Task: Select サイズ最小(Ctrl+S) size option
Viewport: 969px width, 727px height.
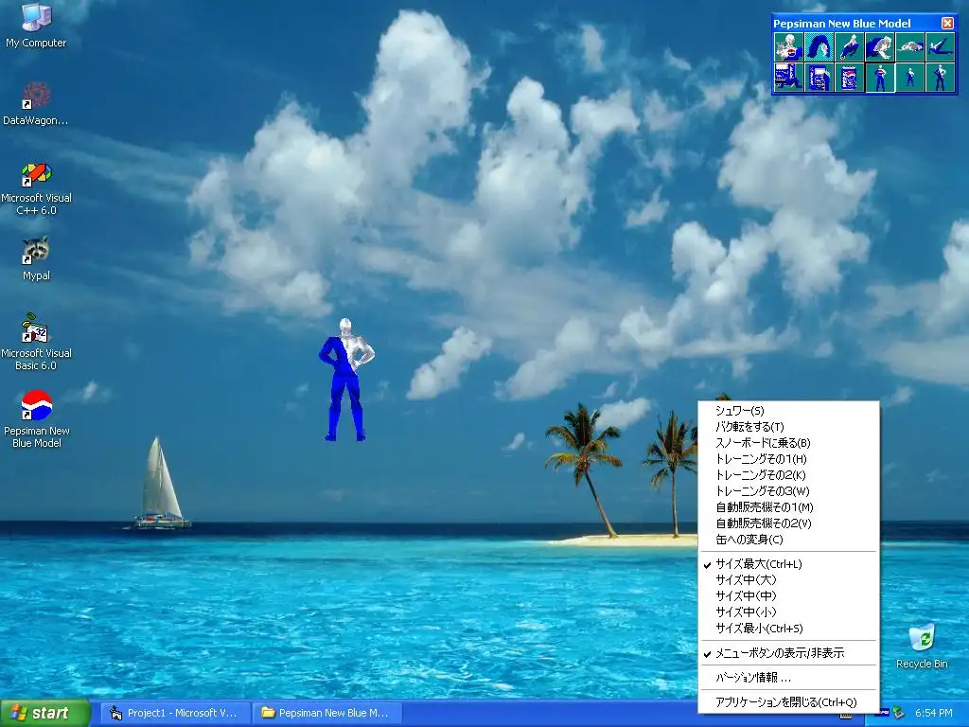Action: [x=788, y=629]
